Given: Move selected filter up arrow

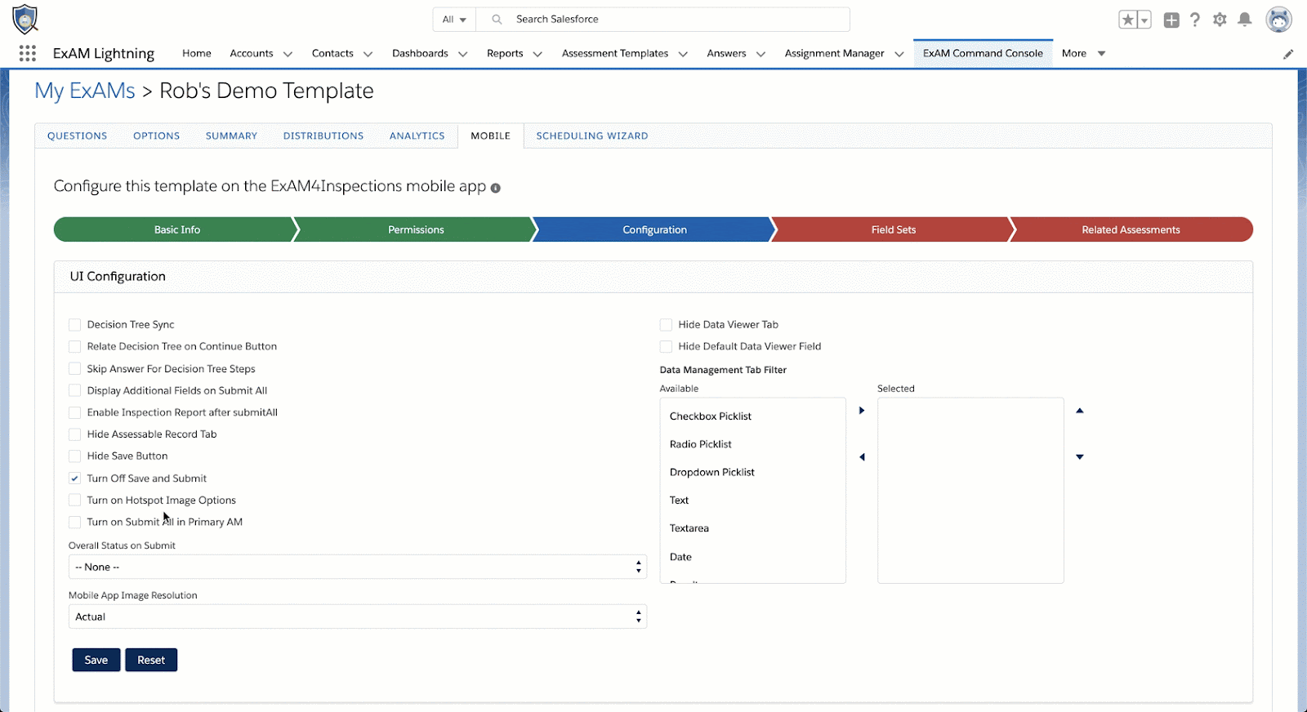Looking at the screenshot, I should pyautogui.click(x=1080, y=411).
